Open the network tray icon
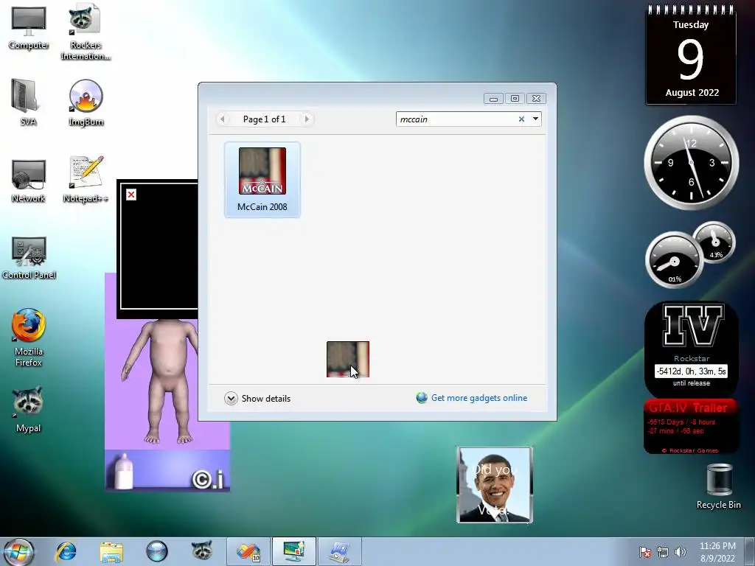This screenshot has height=566, width=755. (x=663, y=552)
